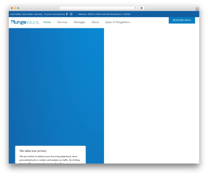Click the "We value your privacy" heading
This screenshot has height=176, width=208.
(33, 151)
